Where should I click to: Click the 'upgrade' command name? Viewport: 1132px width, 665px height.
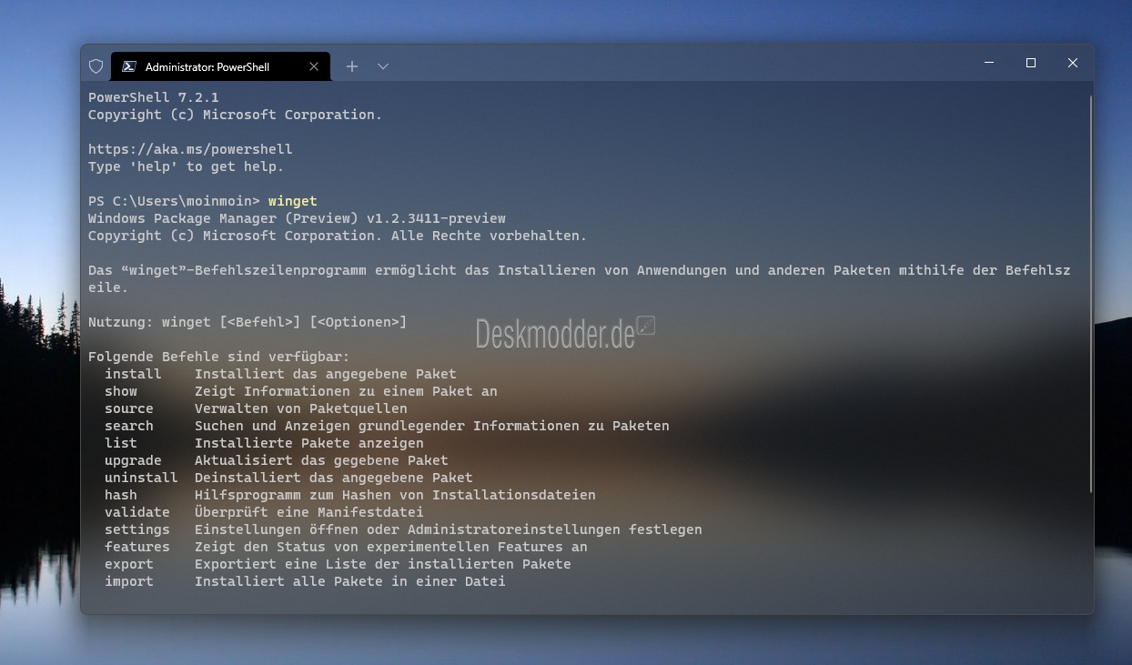[133, 460]
